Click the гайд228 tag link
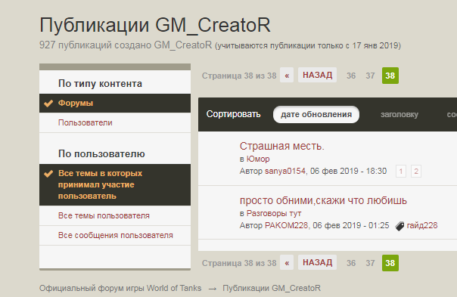The image size is (457, 297). click(422, 225)
